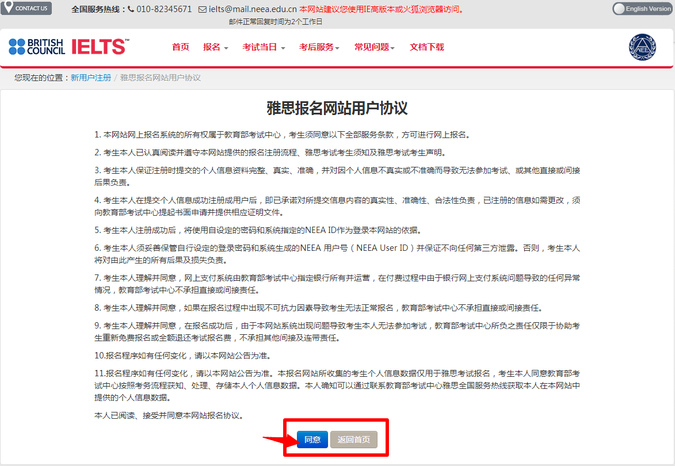Click the email envelope icon
This screenshot has width=675, height=466.
pos(203,9)
